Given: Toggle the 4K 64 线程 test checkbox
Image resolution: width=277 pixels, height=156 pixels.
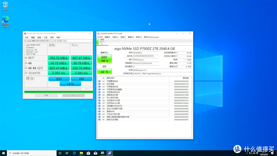Looking at the screenshot, I should point(26,68).
